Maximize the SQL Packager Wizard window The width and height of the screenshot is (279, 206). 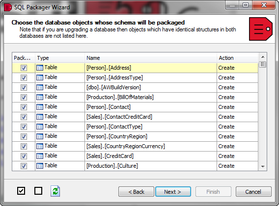point(246,5)
